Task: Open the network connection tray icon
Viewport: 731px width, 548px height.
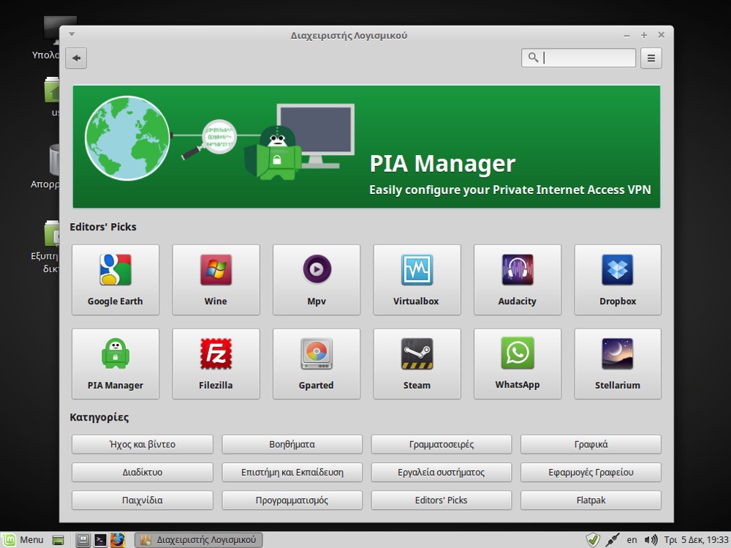Action: [x=613, y=540]
